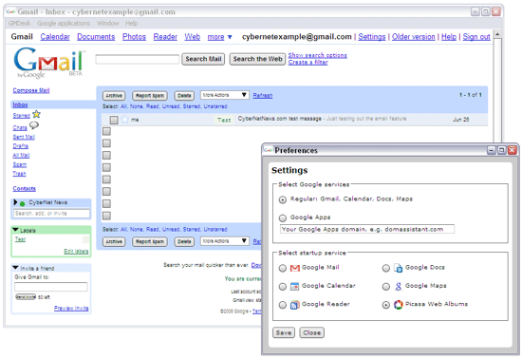Expand the CyberNet News chat triangle
The image size is (522, 359).
tap(15, 202)
